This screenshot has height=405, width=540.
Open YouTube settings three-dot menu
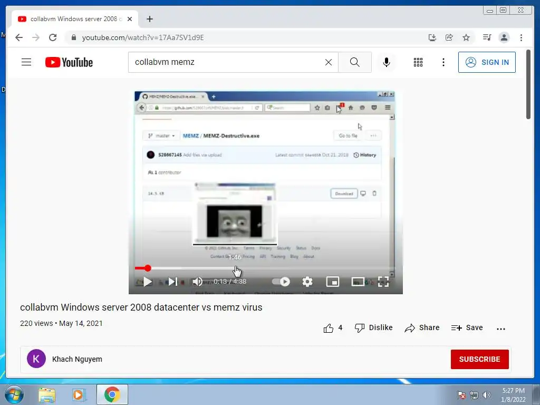click(443, 62)
